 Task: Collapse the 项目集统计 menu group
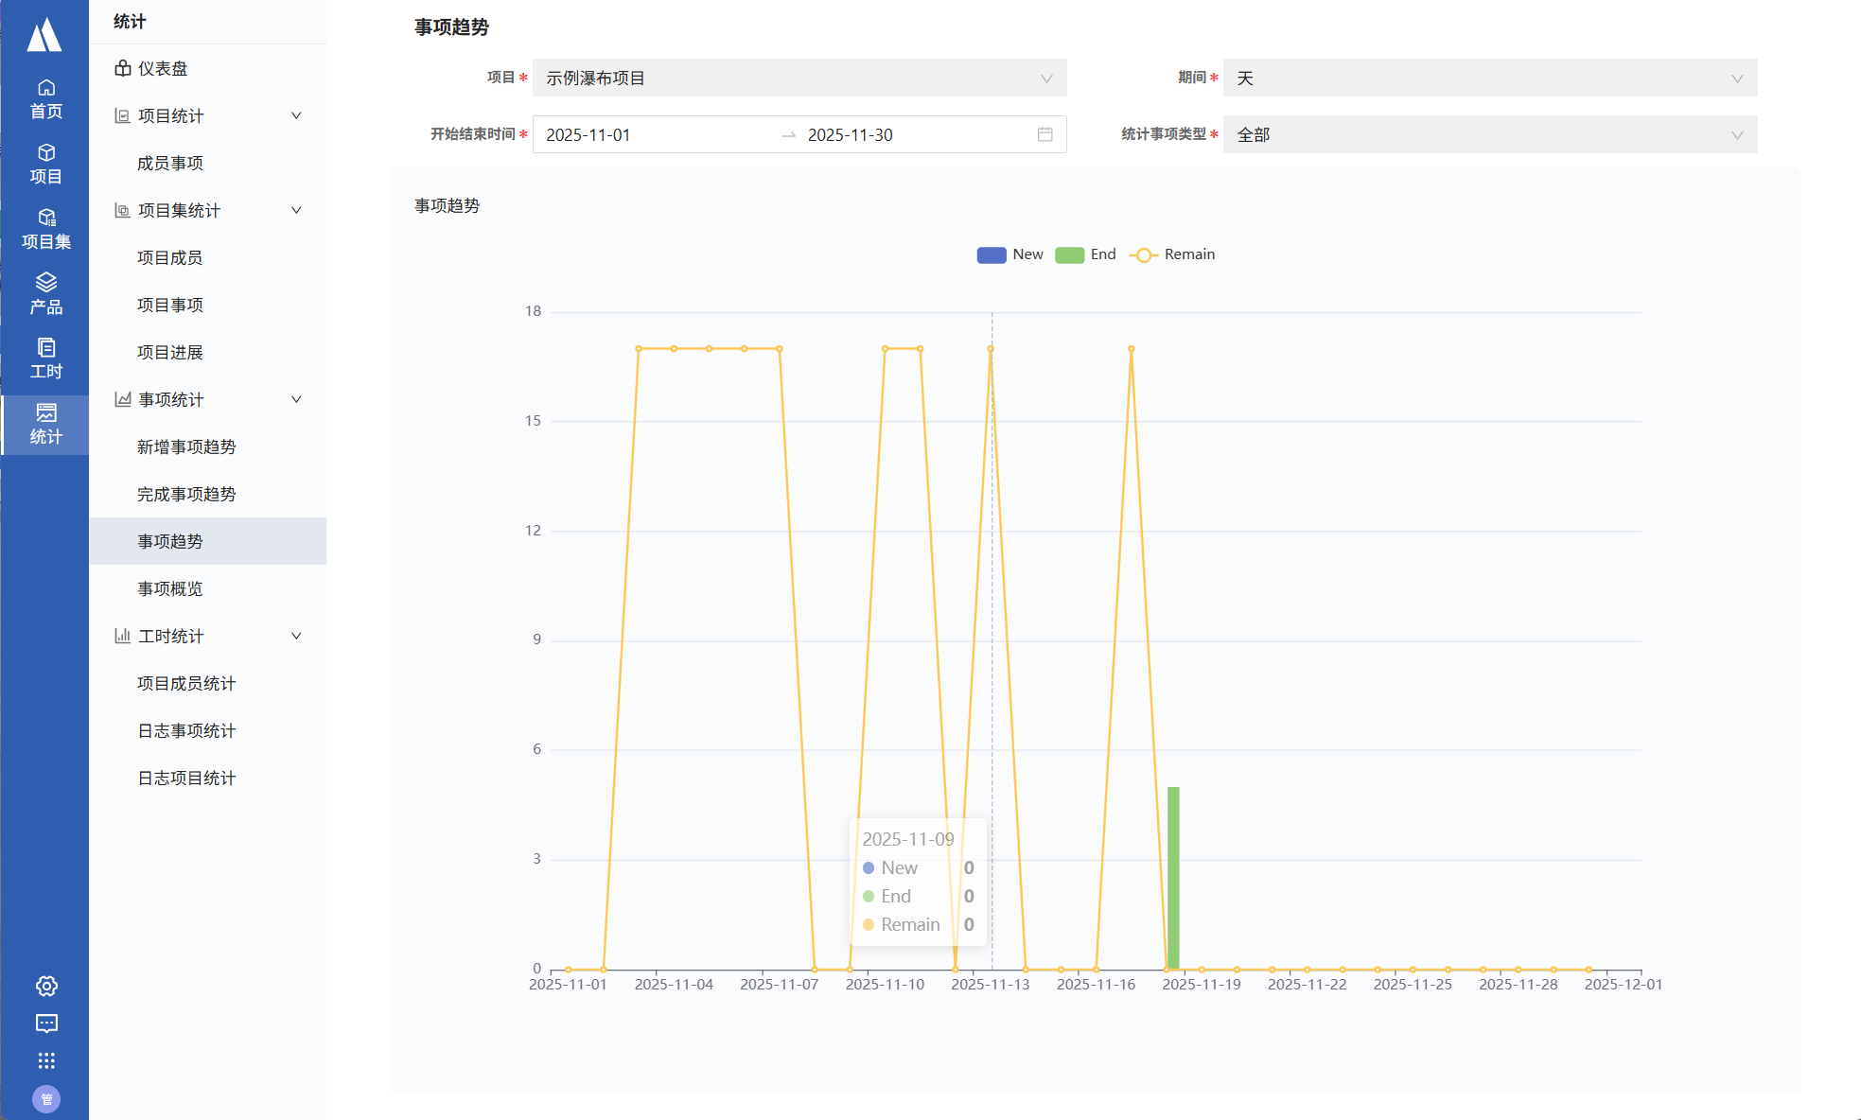tap(208, 210)
